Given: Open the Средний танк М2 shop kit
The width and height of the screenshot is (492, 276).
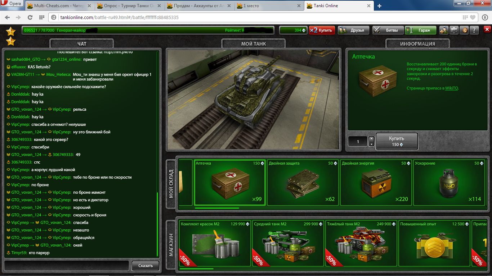Looking at the screenshot, I should (288, 243).
